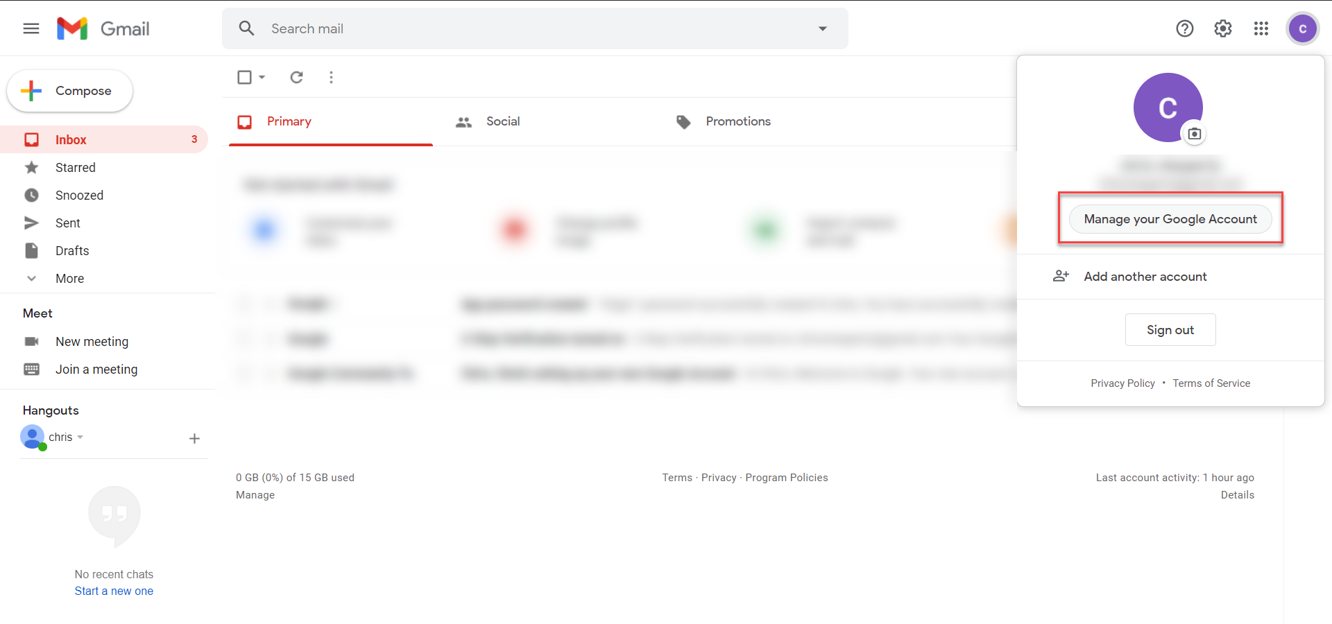Expand the More labels section
Screen dimensions: 1332x624
tap(104, 278)
